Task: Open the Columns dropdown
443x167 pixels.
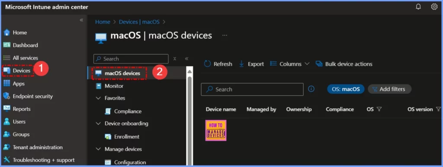Action: [290, 64]
